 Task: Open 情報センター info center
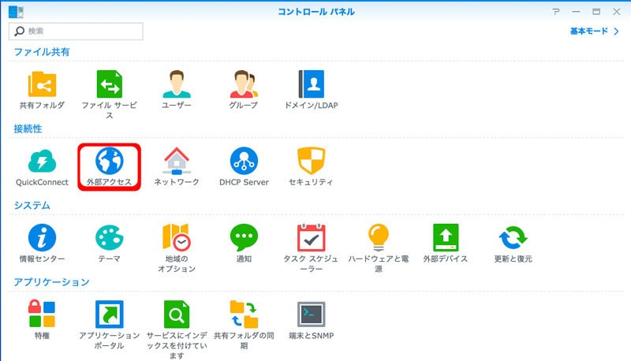[x=42, y=237]
